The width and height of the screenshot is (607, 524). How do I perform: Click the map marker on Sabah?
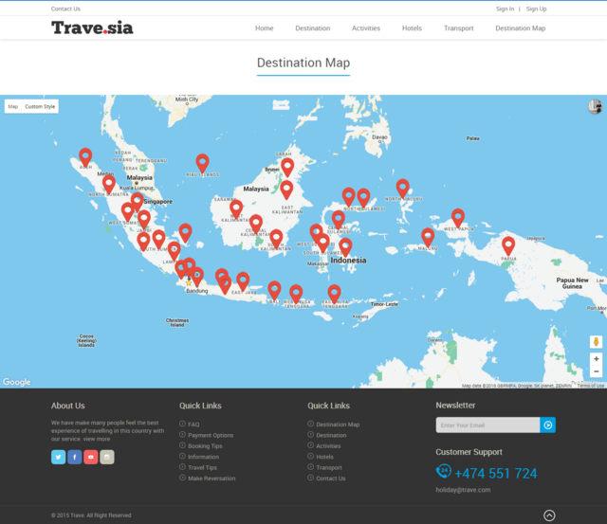pyautogui.click(x=287, y=168)
